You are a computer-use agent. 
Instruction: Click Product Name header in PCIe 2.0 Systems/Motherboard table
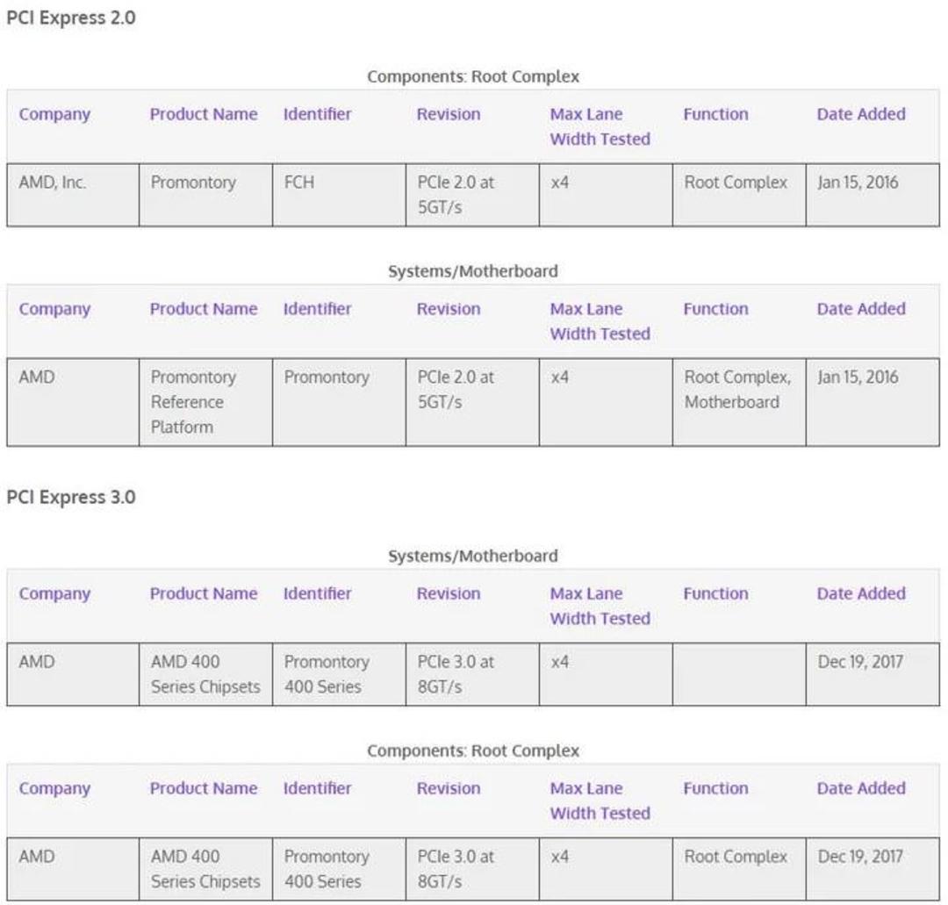pyautogui.click(x=204, y=309)
